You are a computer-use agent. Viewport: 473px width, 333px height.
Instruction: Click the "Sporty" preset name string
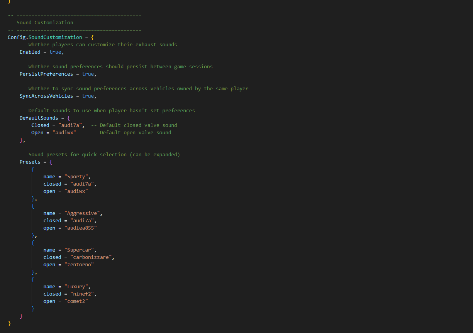coord(77,176)
